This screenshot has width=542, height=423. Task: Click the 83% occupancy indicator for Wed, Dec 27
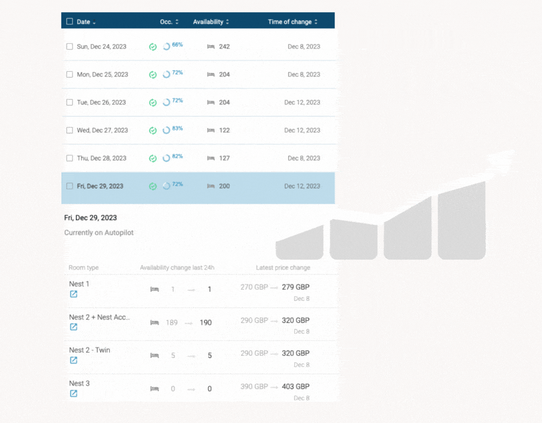coord(166,130)
